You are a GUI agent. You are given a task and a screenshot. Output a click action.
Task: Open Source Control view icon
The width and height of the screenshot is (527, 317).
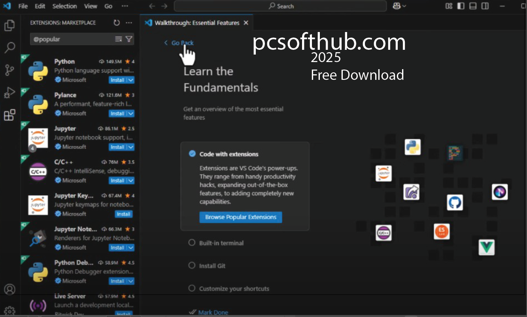point(9,70)
